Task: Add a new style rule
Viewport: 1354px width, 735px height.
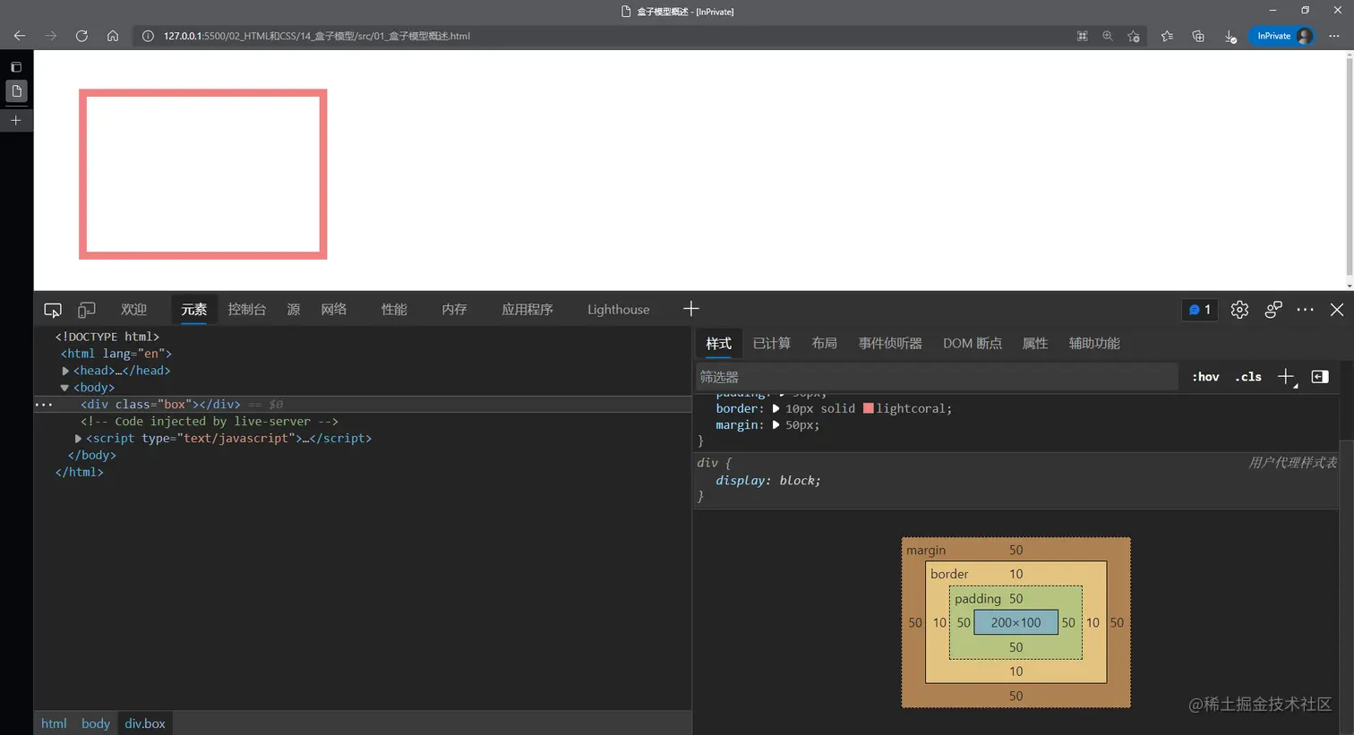Action: [1286, 377]
